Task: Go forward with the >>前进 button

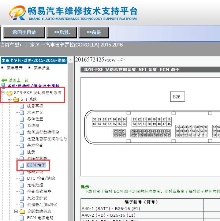Action: click(94, 33)
